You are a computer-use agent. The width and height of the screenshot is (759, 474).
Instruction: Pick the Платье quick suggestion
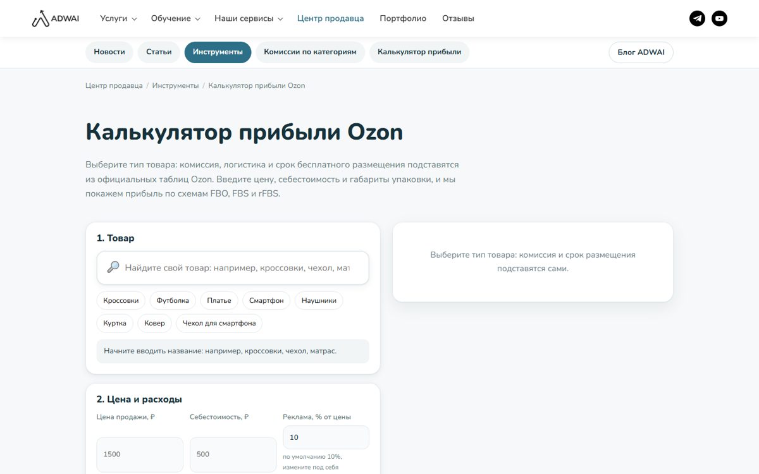pyautogui.click(x=219, y=301)
